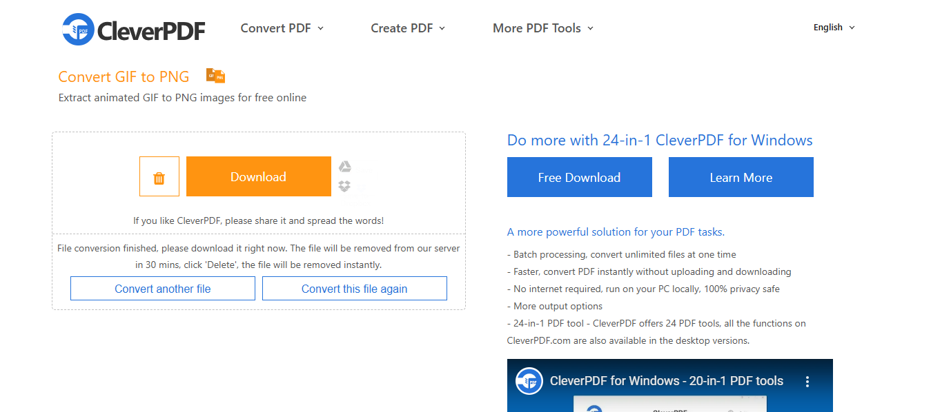
Task: Click the Free Download button
Action: tap(580, 177)
